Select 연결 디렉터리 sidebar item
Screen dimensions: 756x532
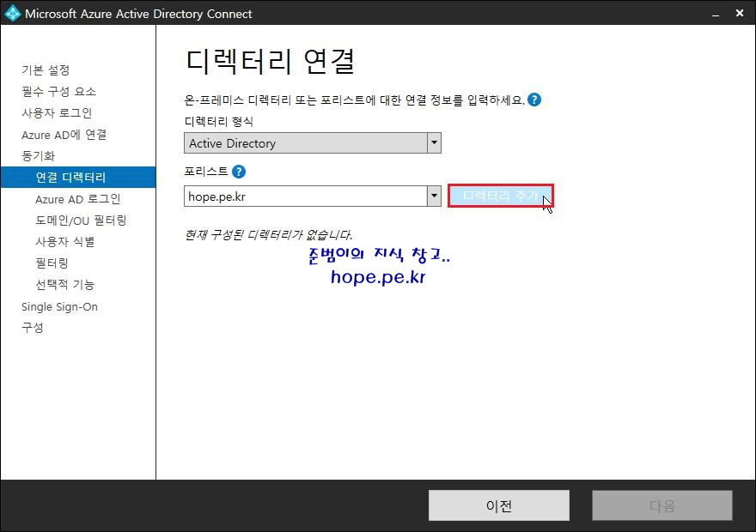click(78, 177)
